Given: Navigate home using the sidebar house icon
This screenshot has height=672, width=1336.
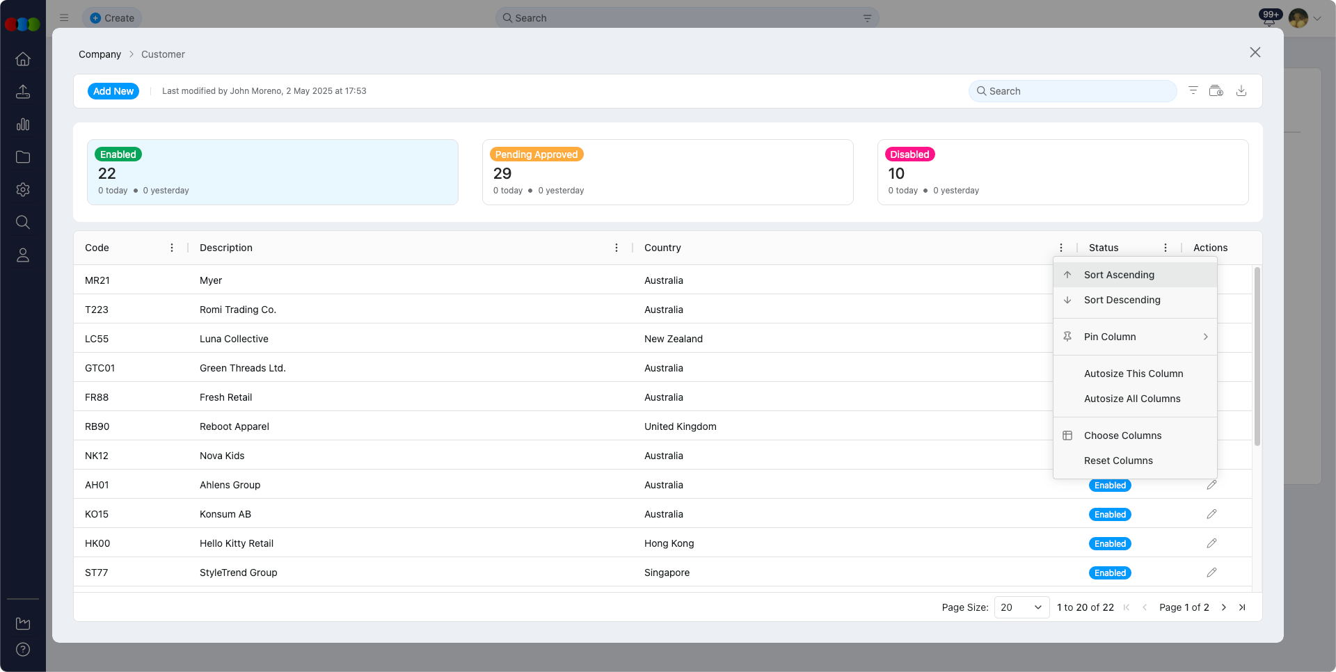Looking at the screenshot, I should point(23,59).
